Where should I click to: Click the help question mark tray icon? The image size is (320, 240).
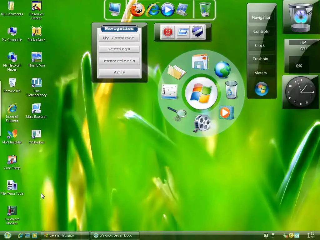[x=266, y=236]
